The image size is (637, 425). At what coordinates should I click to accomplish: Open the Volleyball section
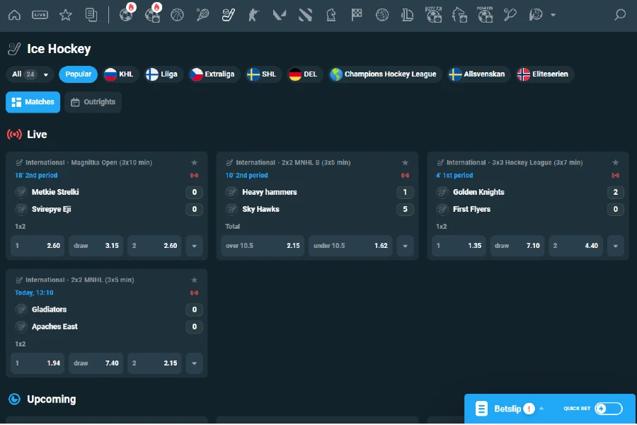[x=382, y=14]
